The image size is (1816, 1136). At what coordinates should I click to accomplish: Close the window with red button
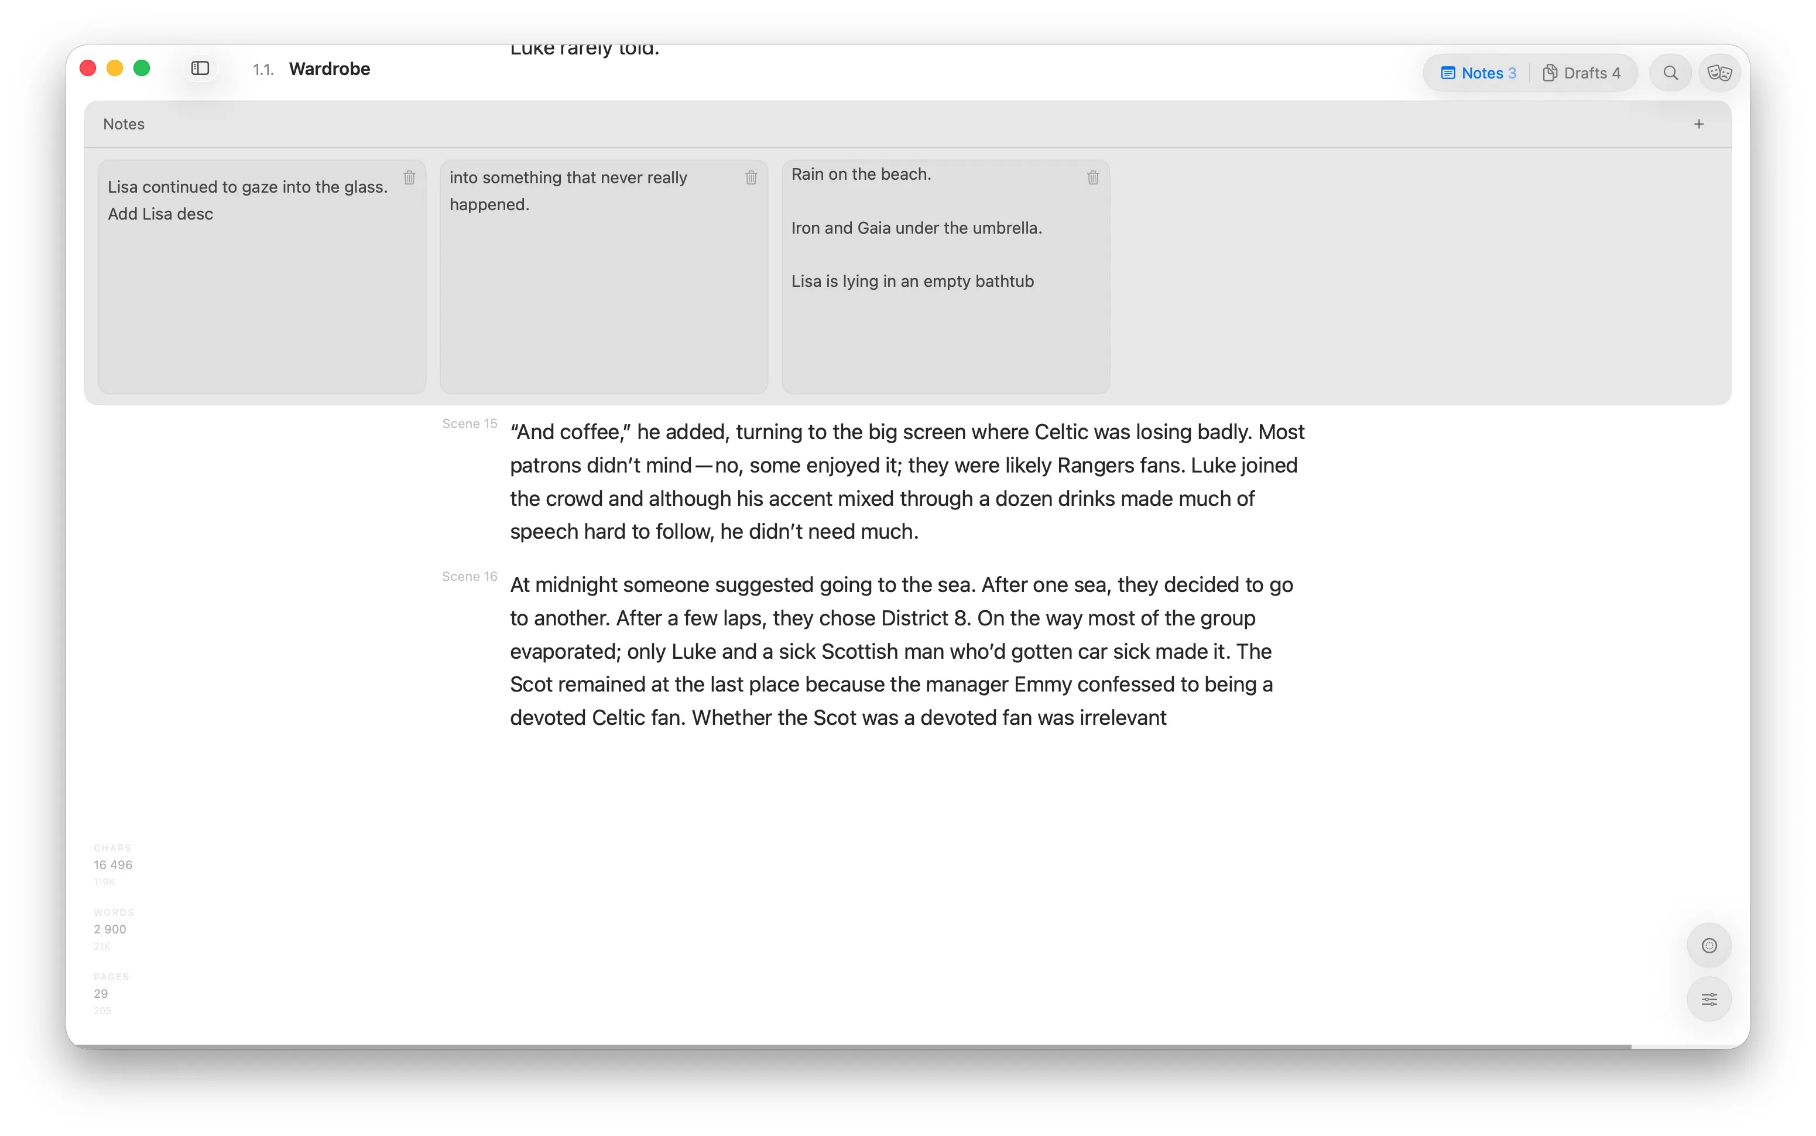[88, 69]
